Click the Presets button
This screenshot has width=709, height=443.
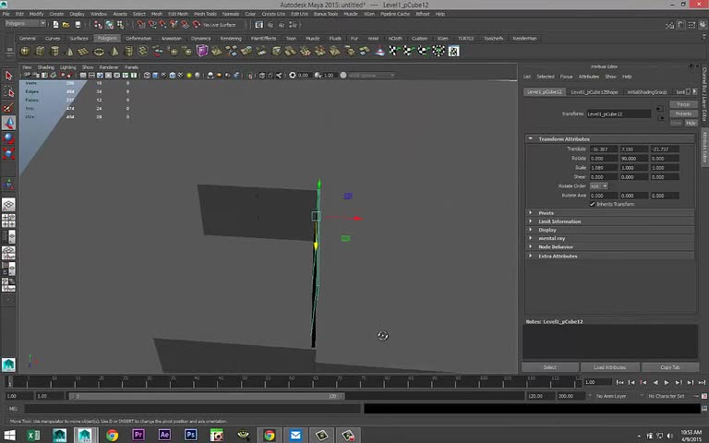pyautogui.click(x=683, y=114)
